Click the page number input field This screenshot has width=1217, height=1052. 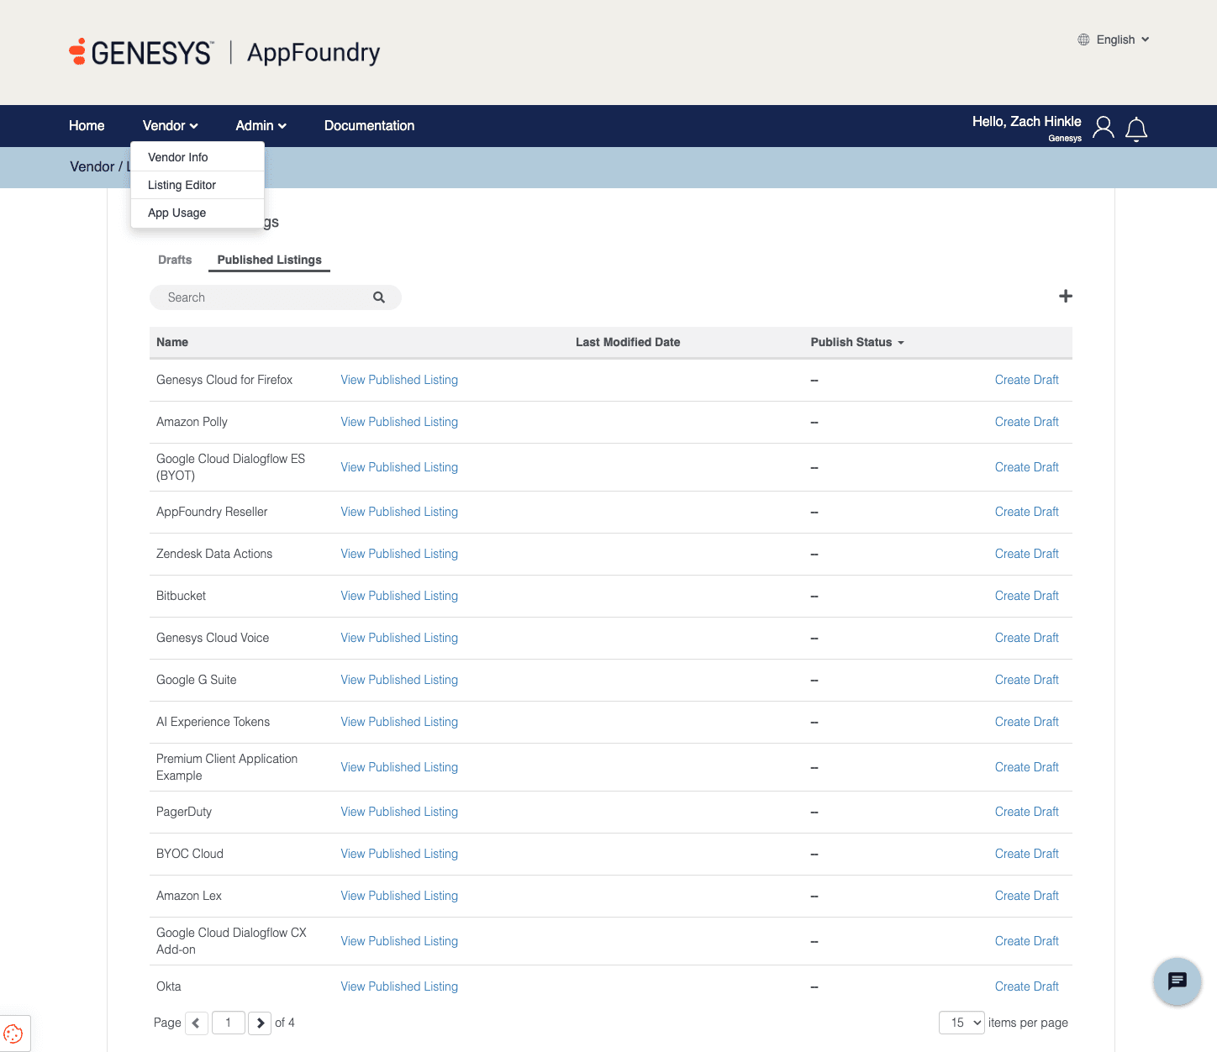(228, 1023)
